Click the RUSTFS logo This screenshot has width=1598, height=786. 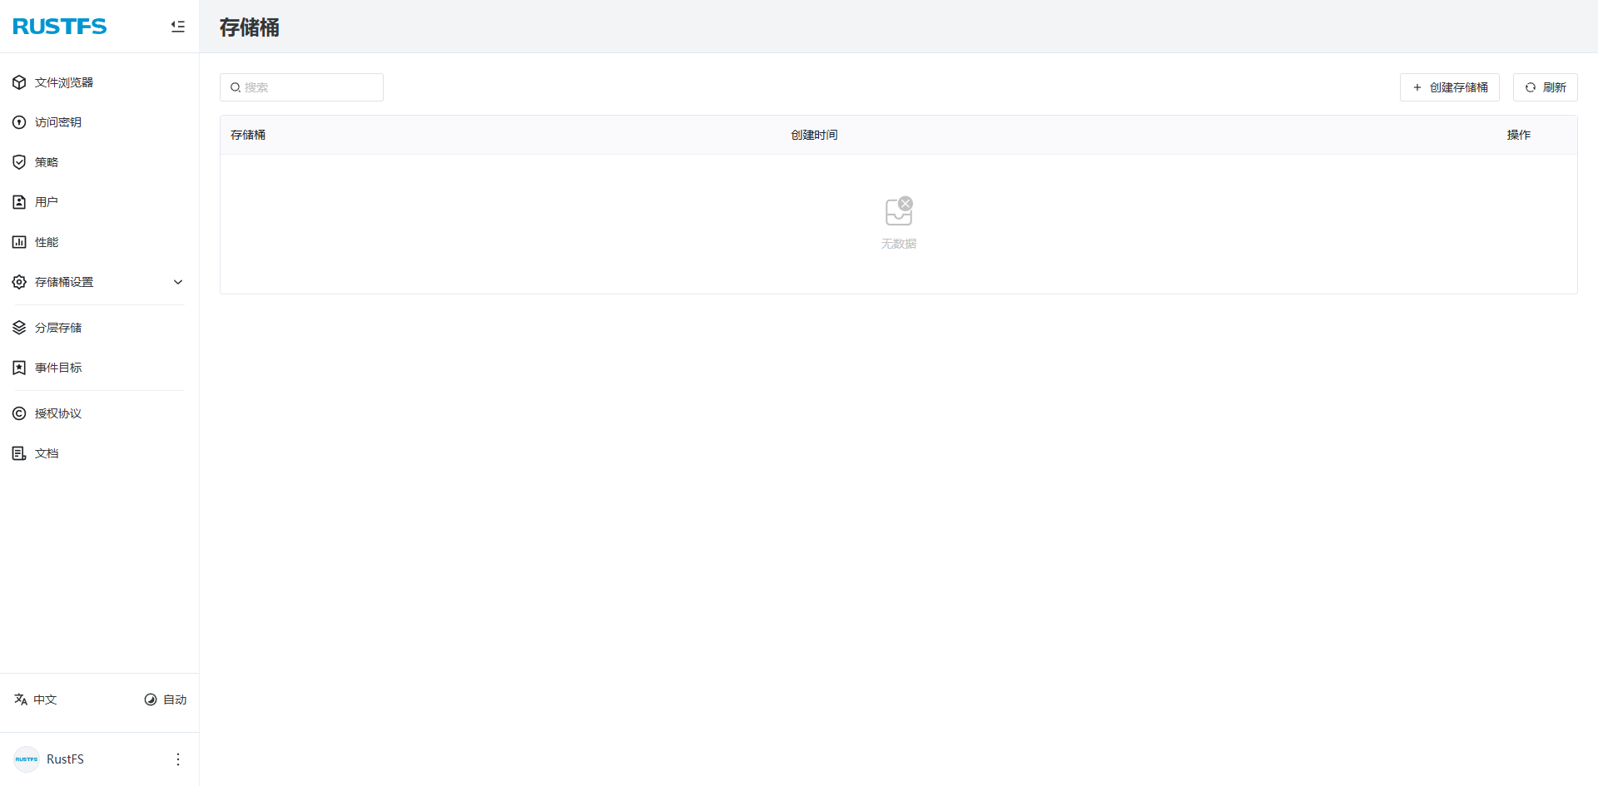60,27
